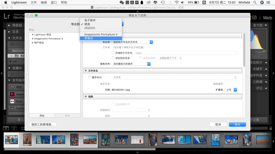Expand the Lightroom 预设 preset group
Screen dimensions: 275x154
tap(33, 35)
